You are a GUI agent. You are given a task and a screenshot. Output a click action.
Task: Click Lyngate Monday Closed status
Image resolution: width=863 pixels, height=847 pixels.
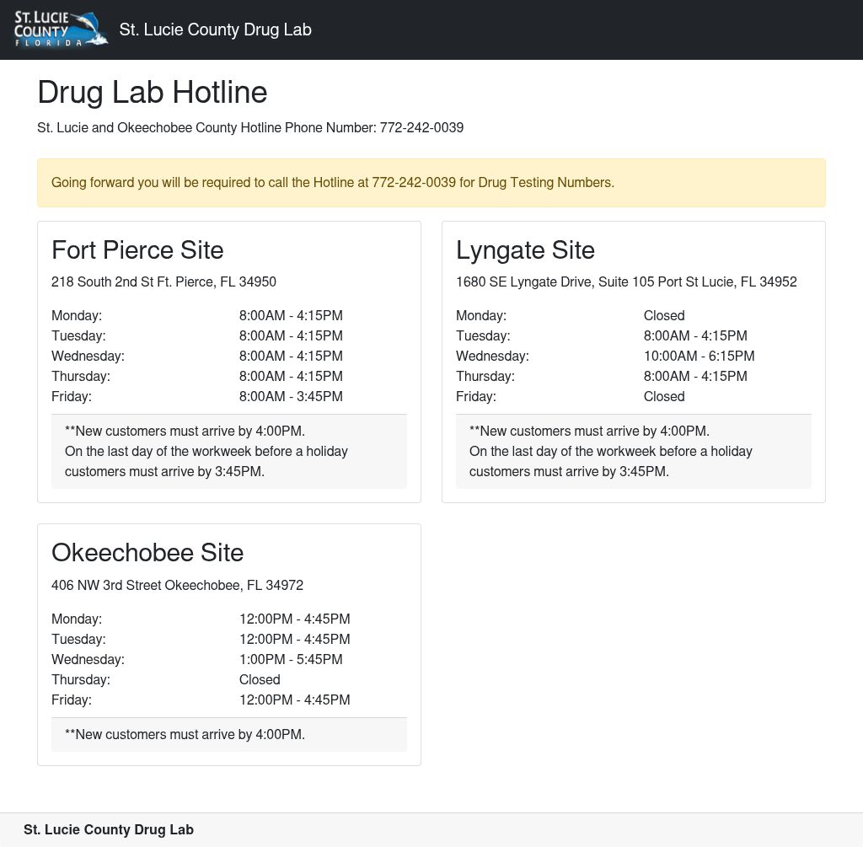pos(664,316)
